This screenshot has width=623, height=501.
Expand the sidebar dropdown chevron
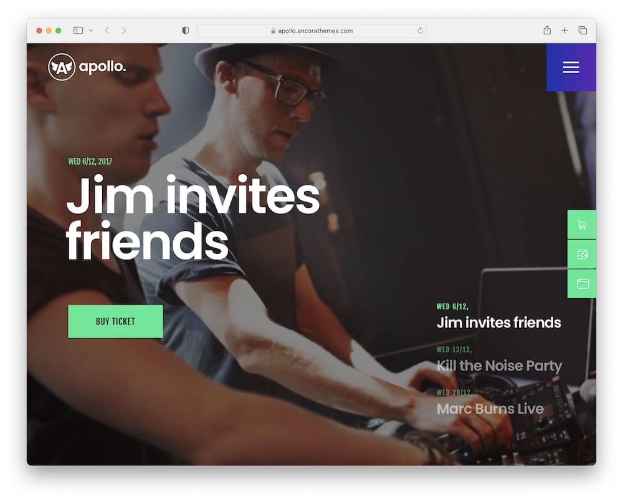click(x=90, y=31)
